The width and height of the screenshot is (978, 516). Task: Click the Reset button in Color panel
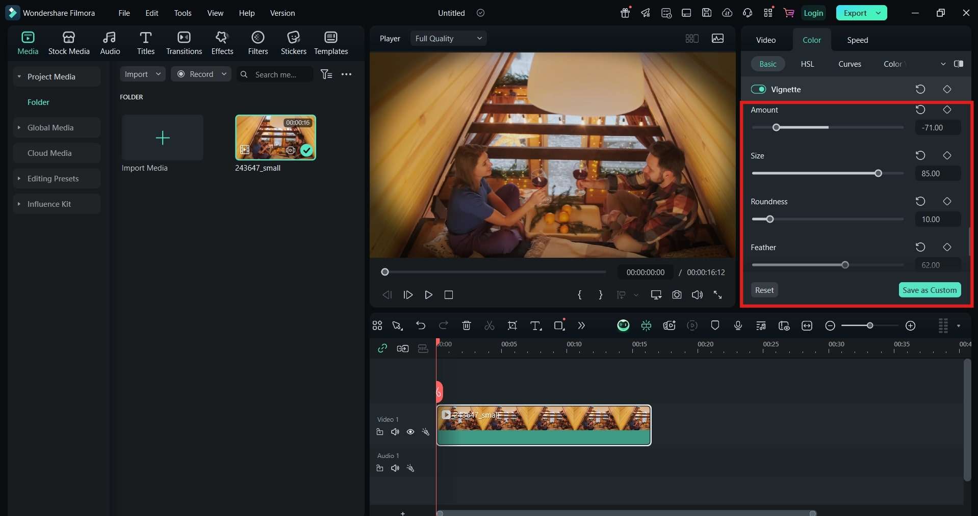[764, 290]
